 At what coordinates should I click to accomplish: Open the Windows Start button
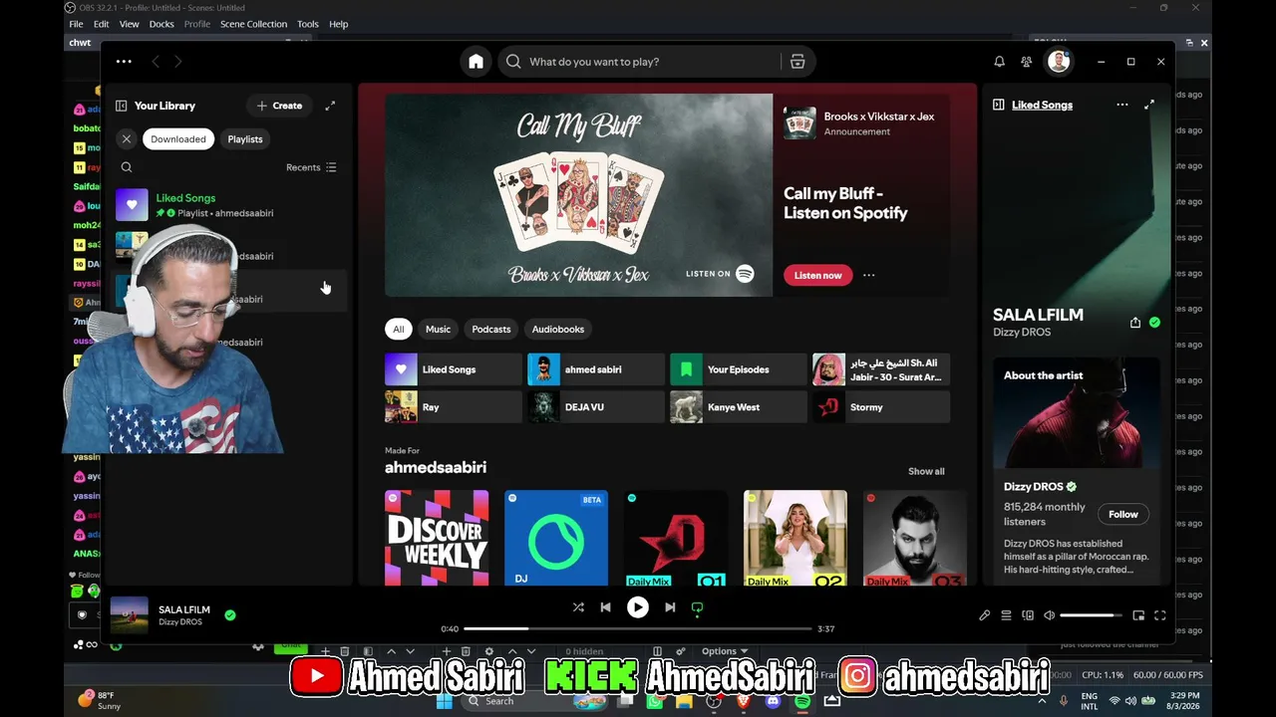(445, 701)
